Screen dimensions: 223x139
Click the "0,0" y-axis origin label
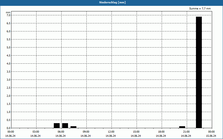[9, 128]
